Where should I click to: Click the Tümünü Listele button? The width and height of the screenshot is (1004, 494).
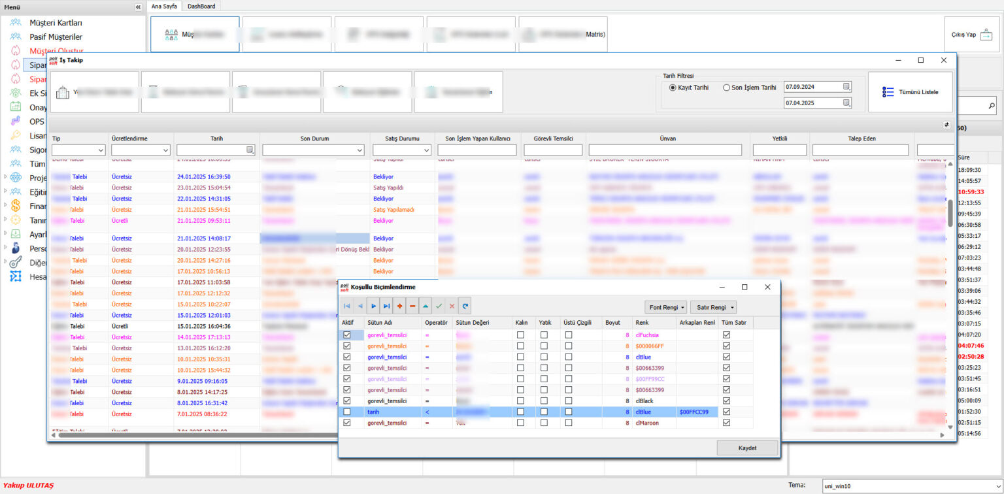point(910,92)
